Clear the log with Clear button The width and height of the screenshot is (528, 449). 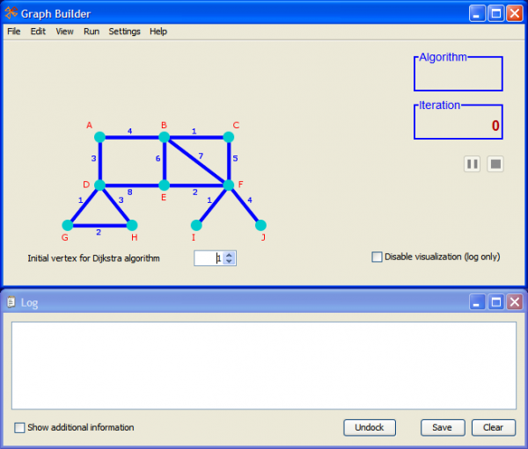point(494,428)
